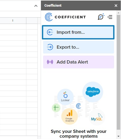The image size is (121, 139).
Task: Click sidebar scrollbar down arrow
Action: point(118,136)
